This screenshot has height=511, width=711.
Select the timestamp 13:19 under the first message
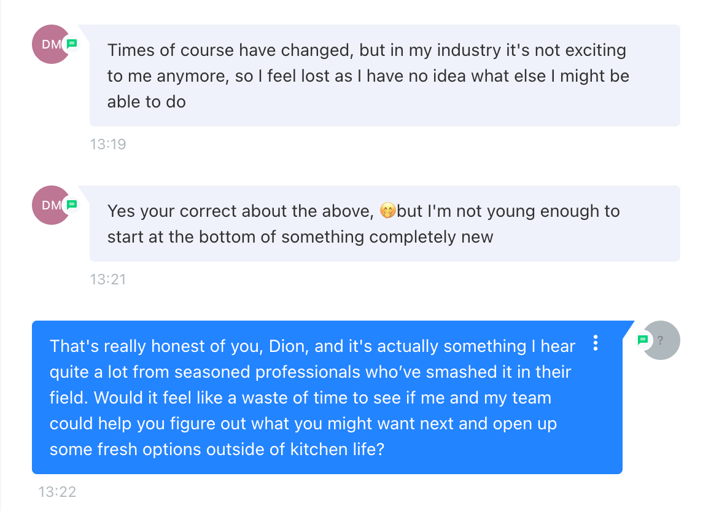108,144
